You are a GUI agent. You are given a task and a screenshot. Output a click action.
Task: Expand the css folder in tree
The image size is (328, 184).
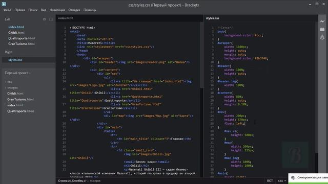pos(8,82)
